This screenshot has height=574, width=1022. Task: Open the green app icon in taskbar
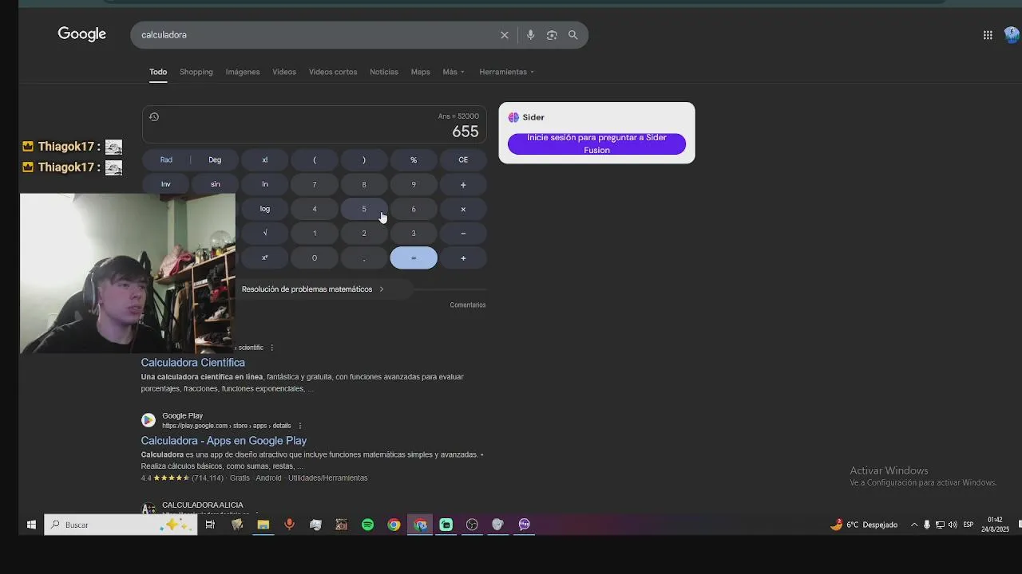[446, 525]
